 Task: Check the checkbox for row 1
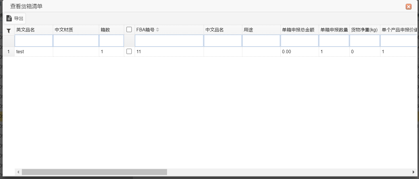click(x=129, y=52)
